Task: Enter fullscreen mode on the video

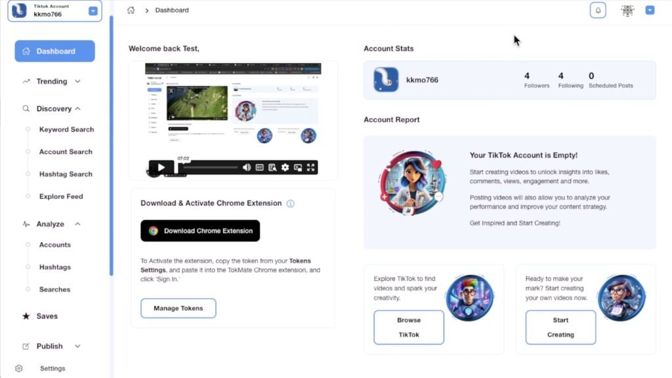Action: tap(310, 167)
